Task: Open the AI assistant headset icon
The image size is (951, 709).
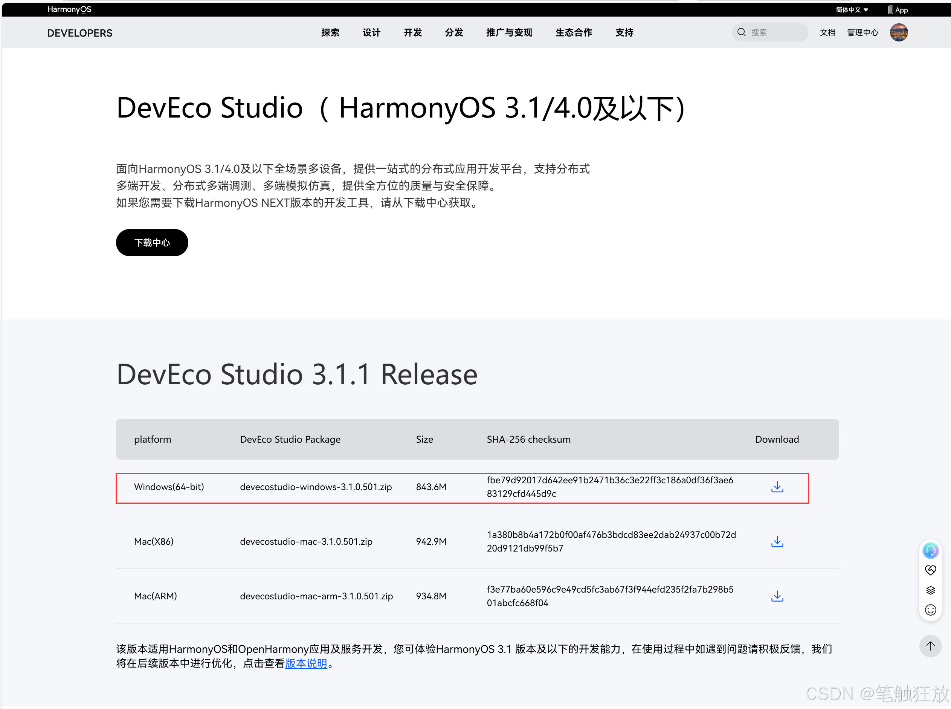Action: [x=930, y=551]
